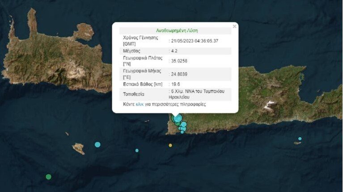Click the 'Εστιακό Βάθος [km]' label
This screenshot has width=343, height=192.
click(x=143, y=84)
